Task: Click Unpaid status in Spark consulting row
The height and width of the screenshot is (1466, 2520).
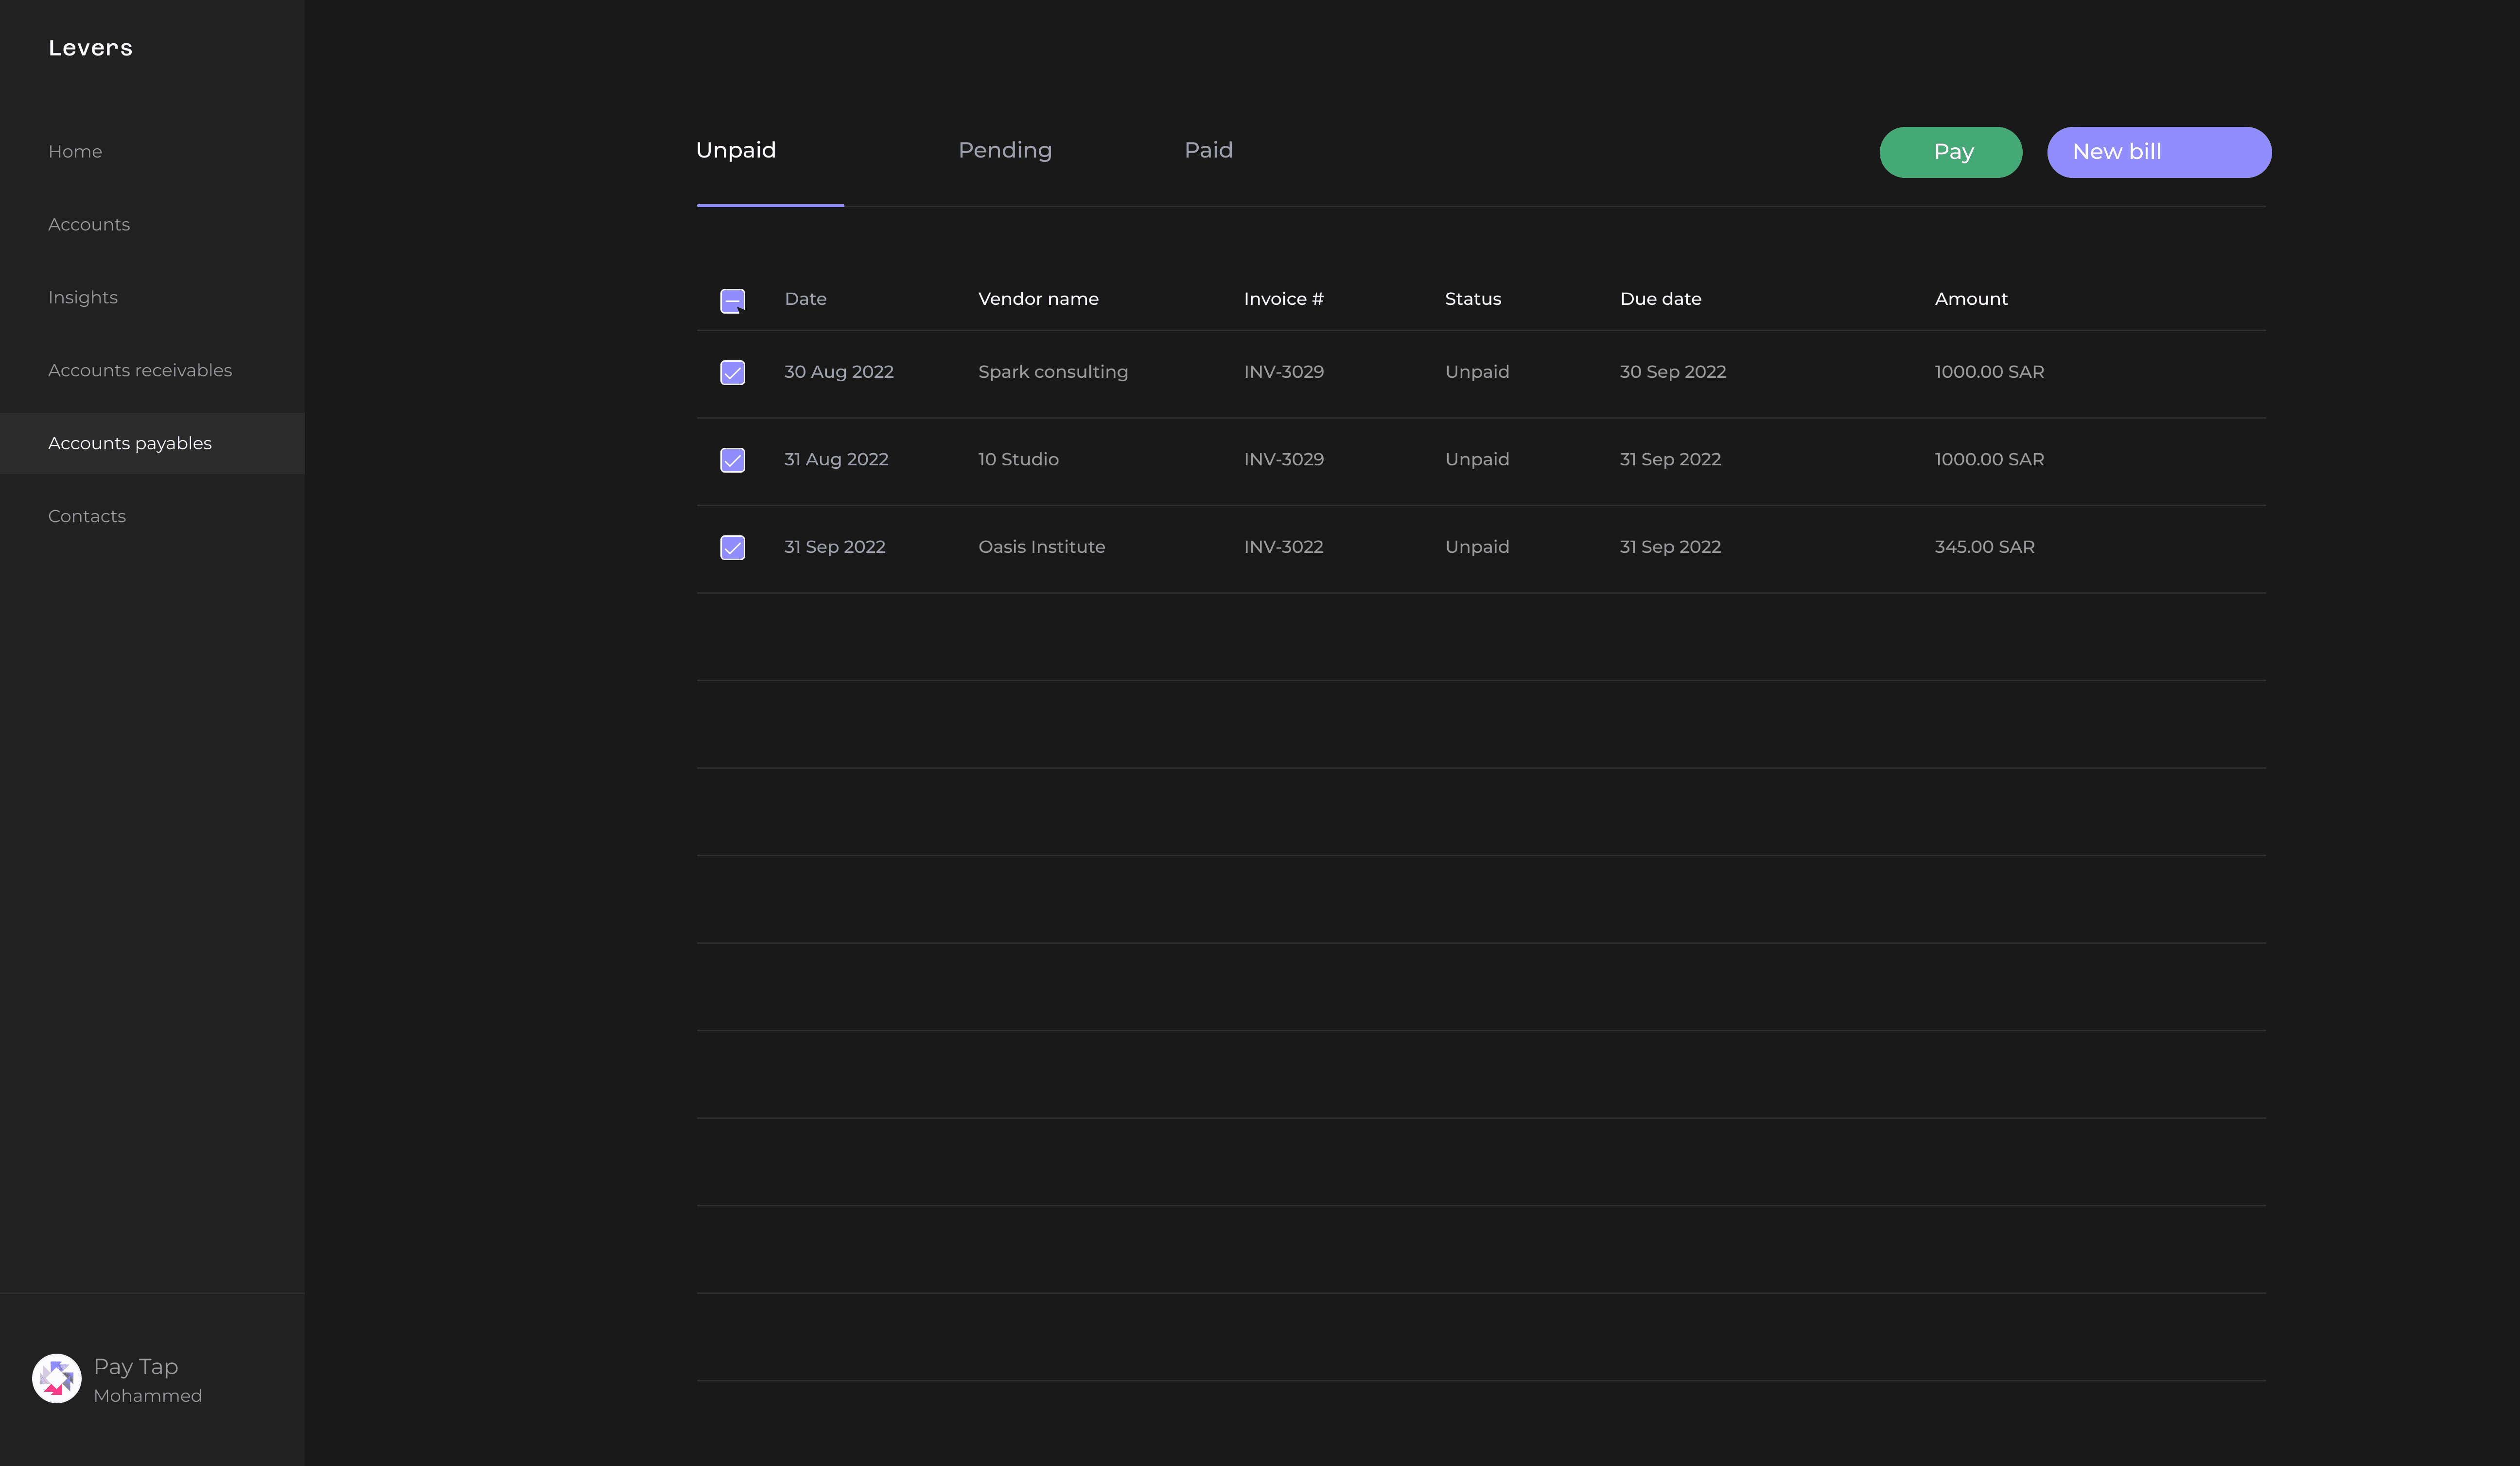Action: point(1477,372)
